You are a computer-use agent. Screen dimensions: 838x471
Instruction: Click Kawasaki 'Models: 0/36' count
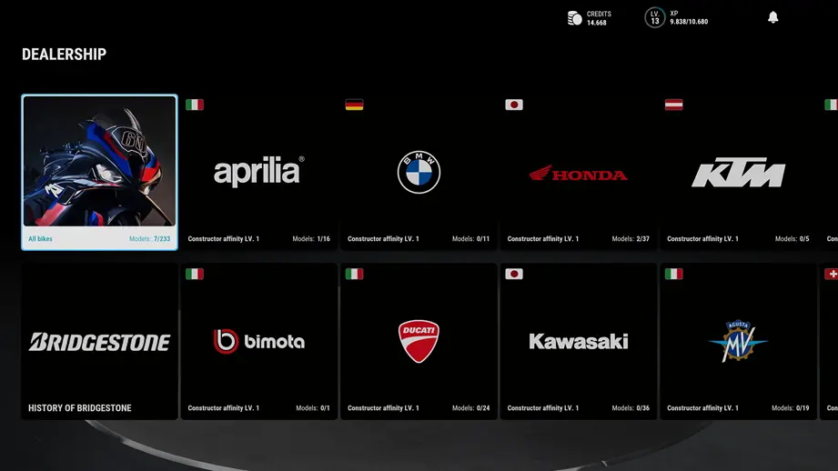coord(631,408)
